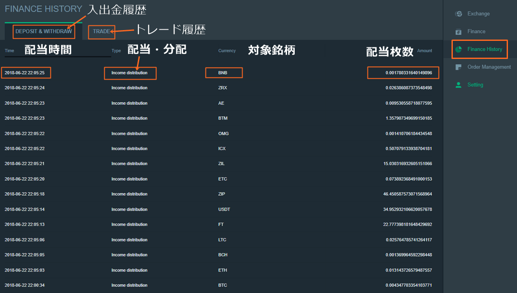The height and width of the screenshot is (293, 517).
Task: Open the Exchange link in the sidebar
Action: 479,13
